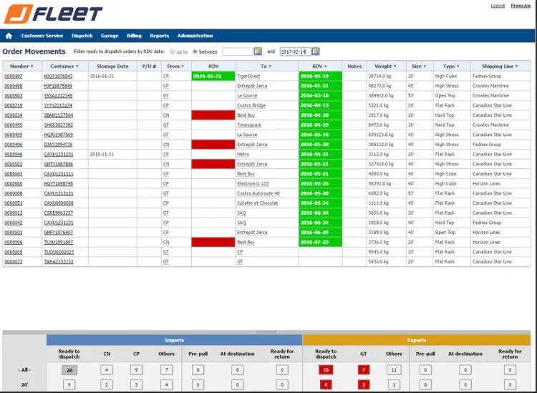Open the start date calendar picker icon

tap(258, 52)
